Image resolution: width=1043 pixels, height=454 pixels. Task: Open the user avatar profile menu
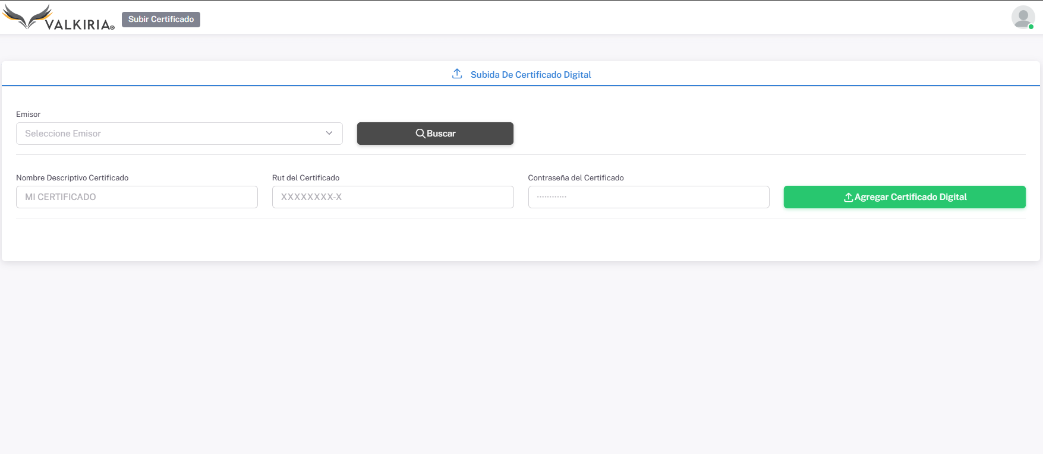[1022, 17]
